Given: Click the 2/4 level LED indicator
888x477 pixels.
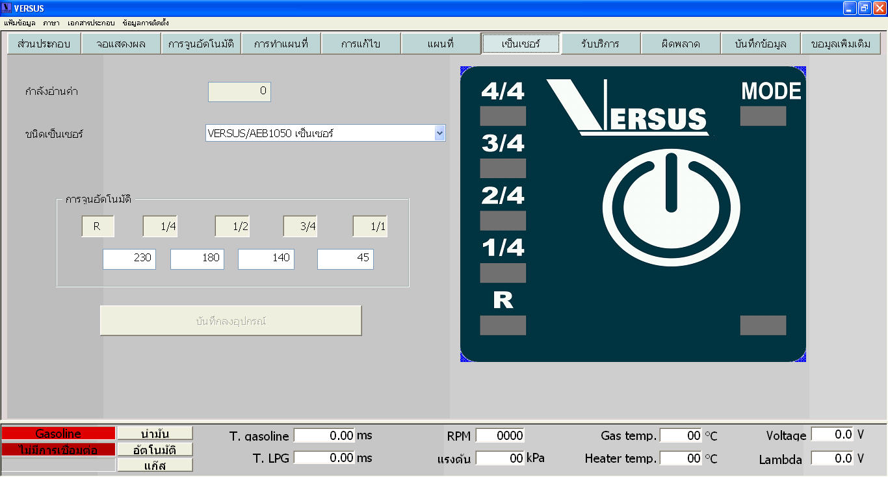Looking at the screenshot, I should pos(503,221).
